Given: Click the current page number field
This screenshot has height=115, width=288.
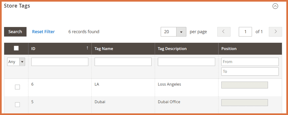Looking at the screenshot, I should tap(245, 32).
